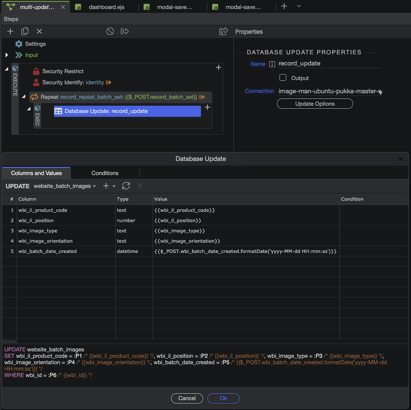The image size is (411, 410).
Task: Click the Name field containing record_update
Action: coord(329,64)
